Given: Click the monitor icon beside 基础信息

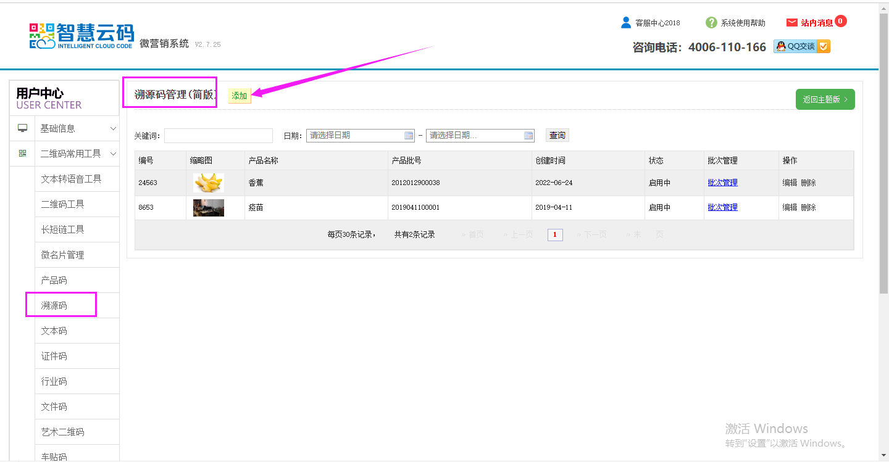Looking at the screenshot, I should click(x=23, y=128).
